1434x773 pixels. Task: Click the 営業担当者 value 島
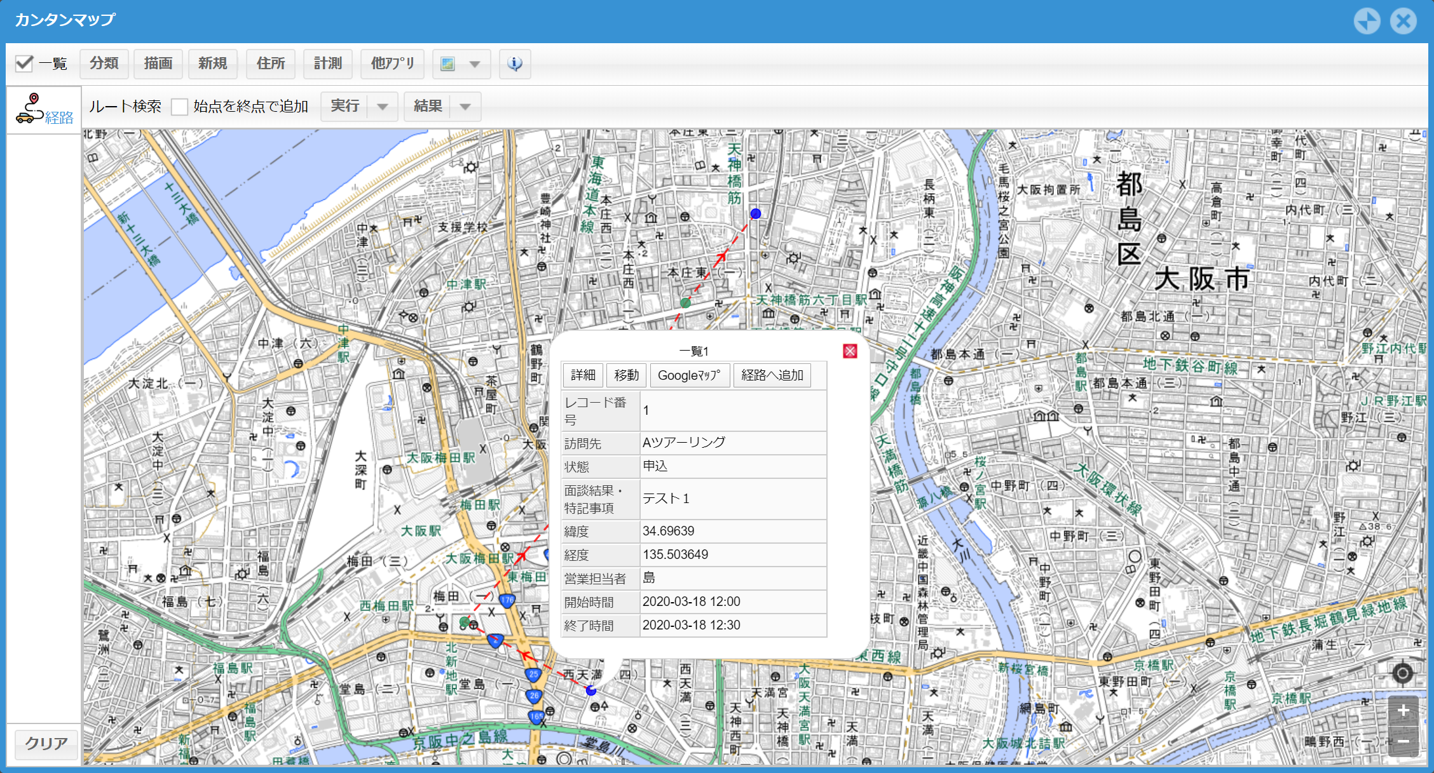tap(649, 578)
